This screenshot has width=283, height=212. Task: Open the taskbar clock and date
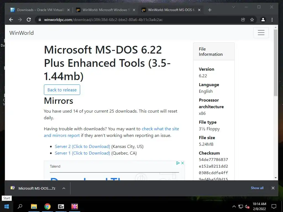259,206
